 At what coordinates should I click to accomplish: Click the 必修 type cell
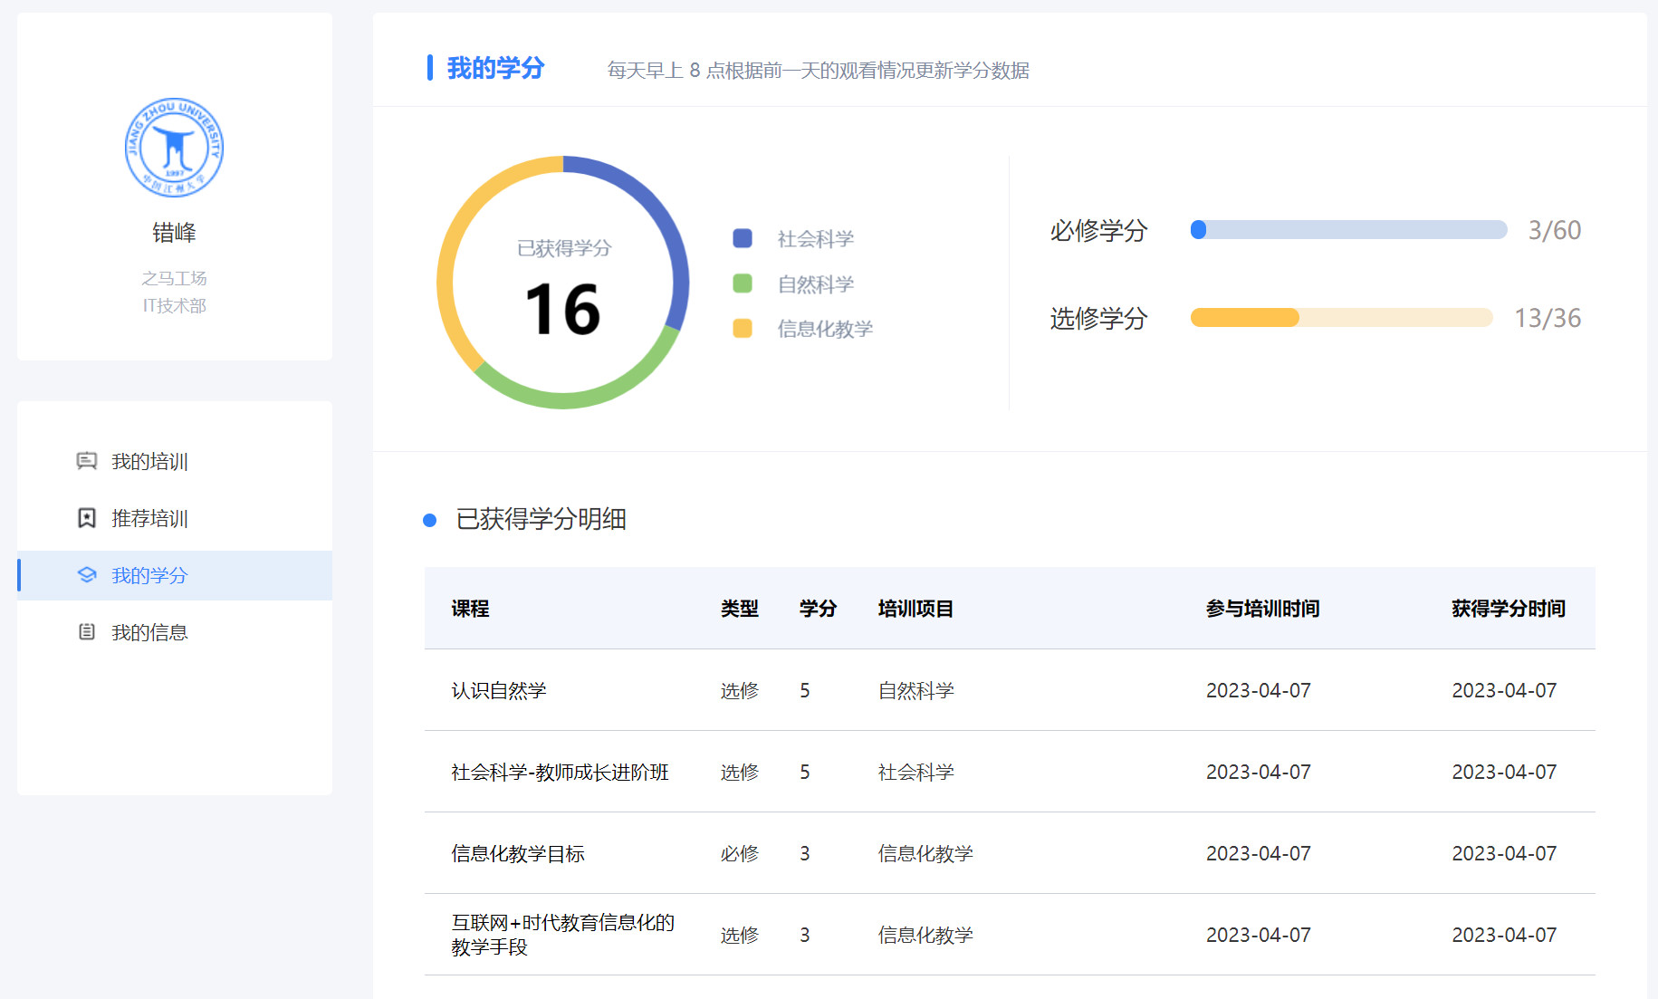pyautogui.click(x=739, y=853)
